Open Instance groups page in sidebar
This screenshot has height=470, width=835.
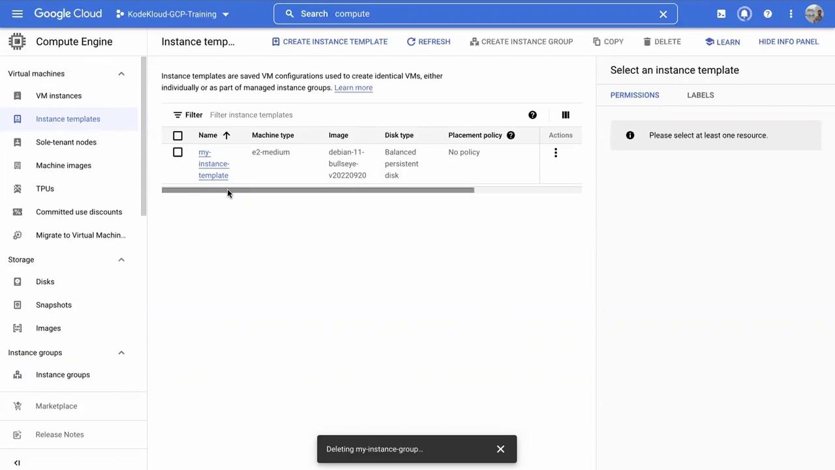(x=63, y=375)
